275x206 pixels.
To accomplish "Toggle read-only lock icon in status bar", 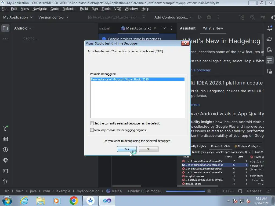I will (x=268, y=191).
